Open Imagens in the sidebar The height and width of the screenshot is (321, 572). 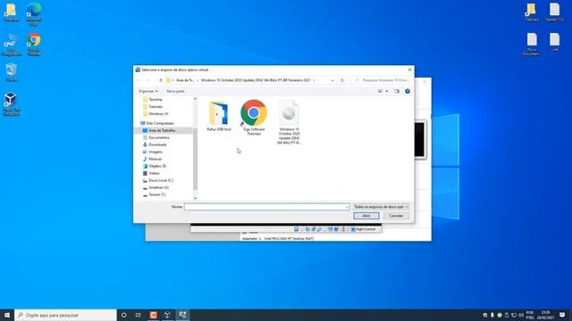coord(156,152)
